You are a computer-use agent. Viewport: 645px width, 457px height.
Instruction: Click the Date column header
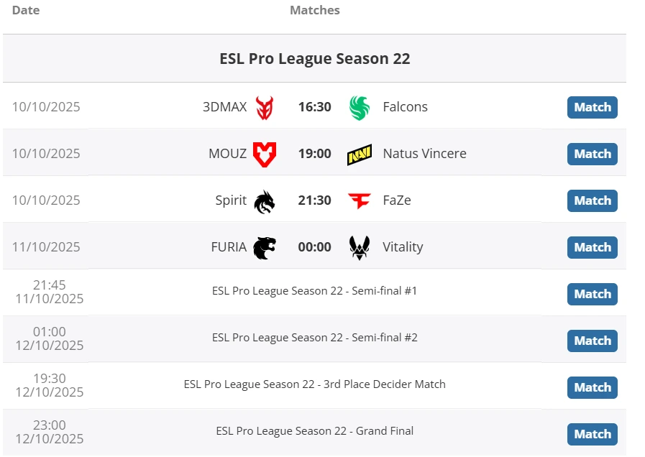pos(26,10)
